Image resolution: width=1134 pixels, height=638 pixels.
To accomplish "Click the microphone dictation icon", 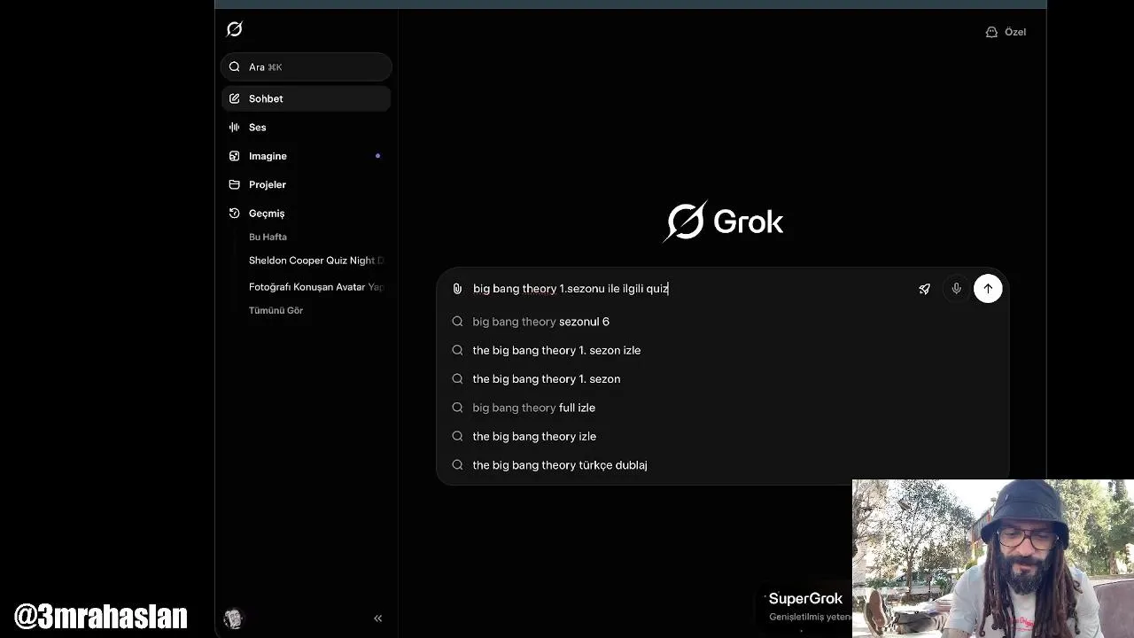I will coord(956,288).
